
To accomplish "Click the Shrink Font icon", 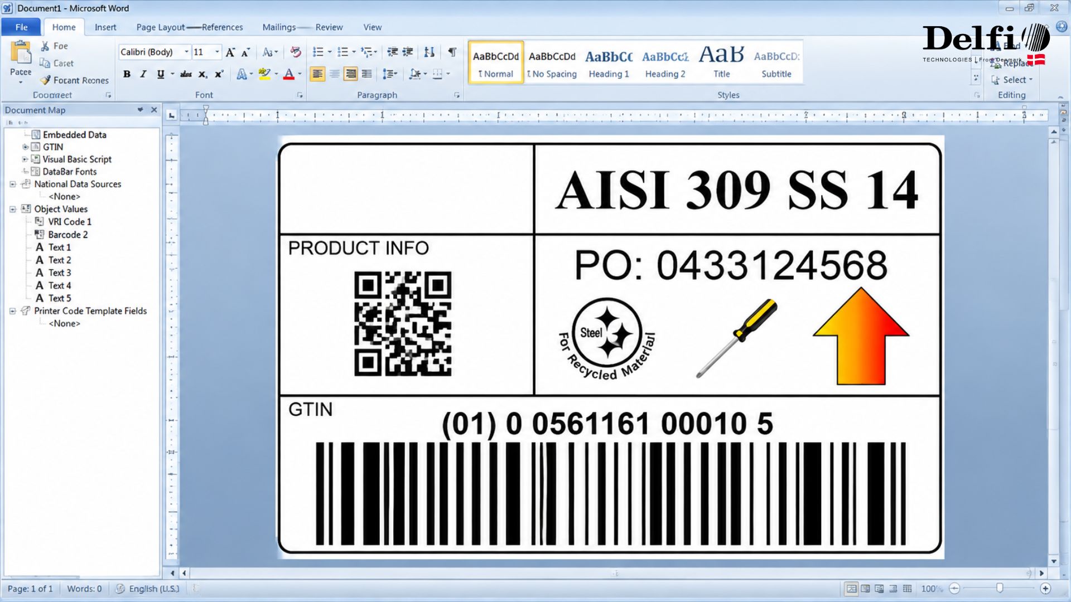I will [x=245, y=52].
